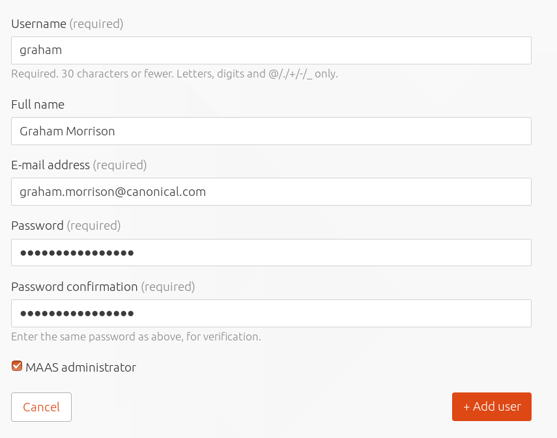557x438 pixels.
Task: Click the Username label
Action: pos(38,24)
